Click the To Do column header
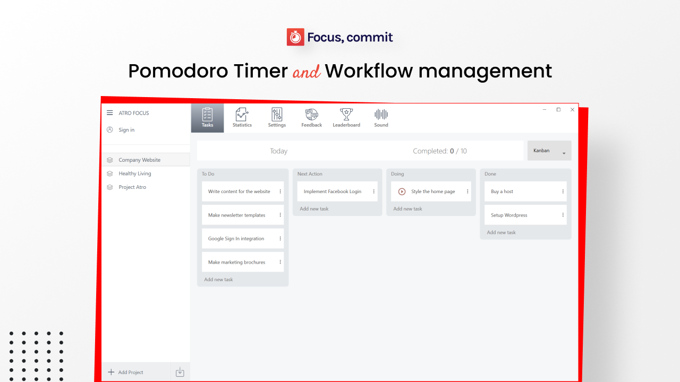 pyautogui.click(x=208, y=174)
